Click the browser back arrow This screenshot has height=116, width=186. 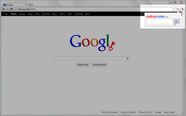(x=3, y=9)
